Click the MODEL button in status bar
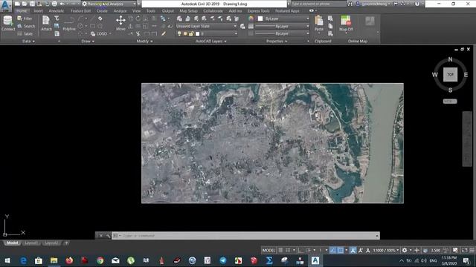 tap(268, 251)
